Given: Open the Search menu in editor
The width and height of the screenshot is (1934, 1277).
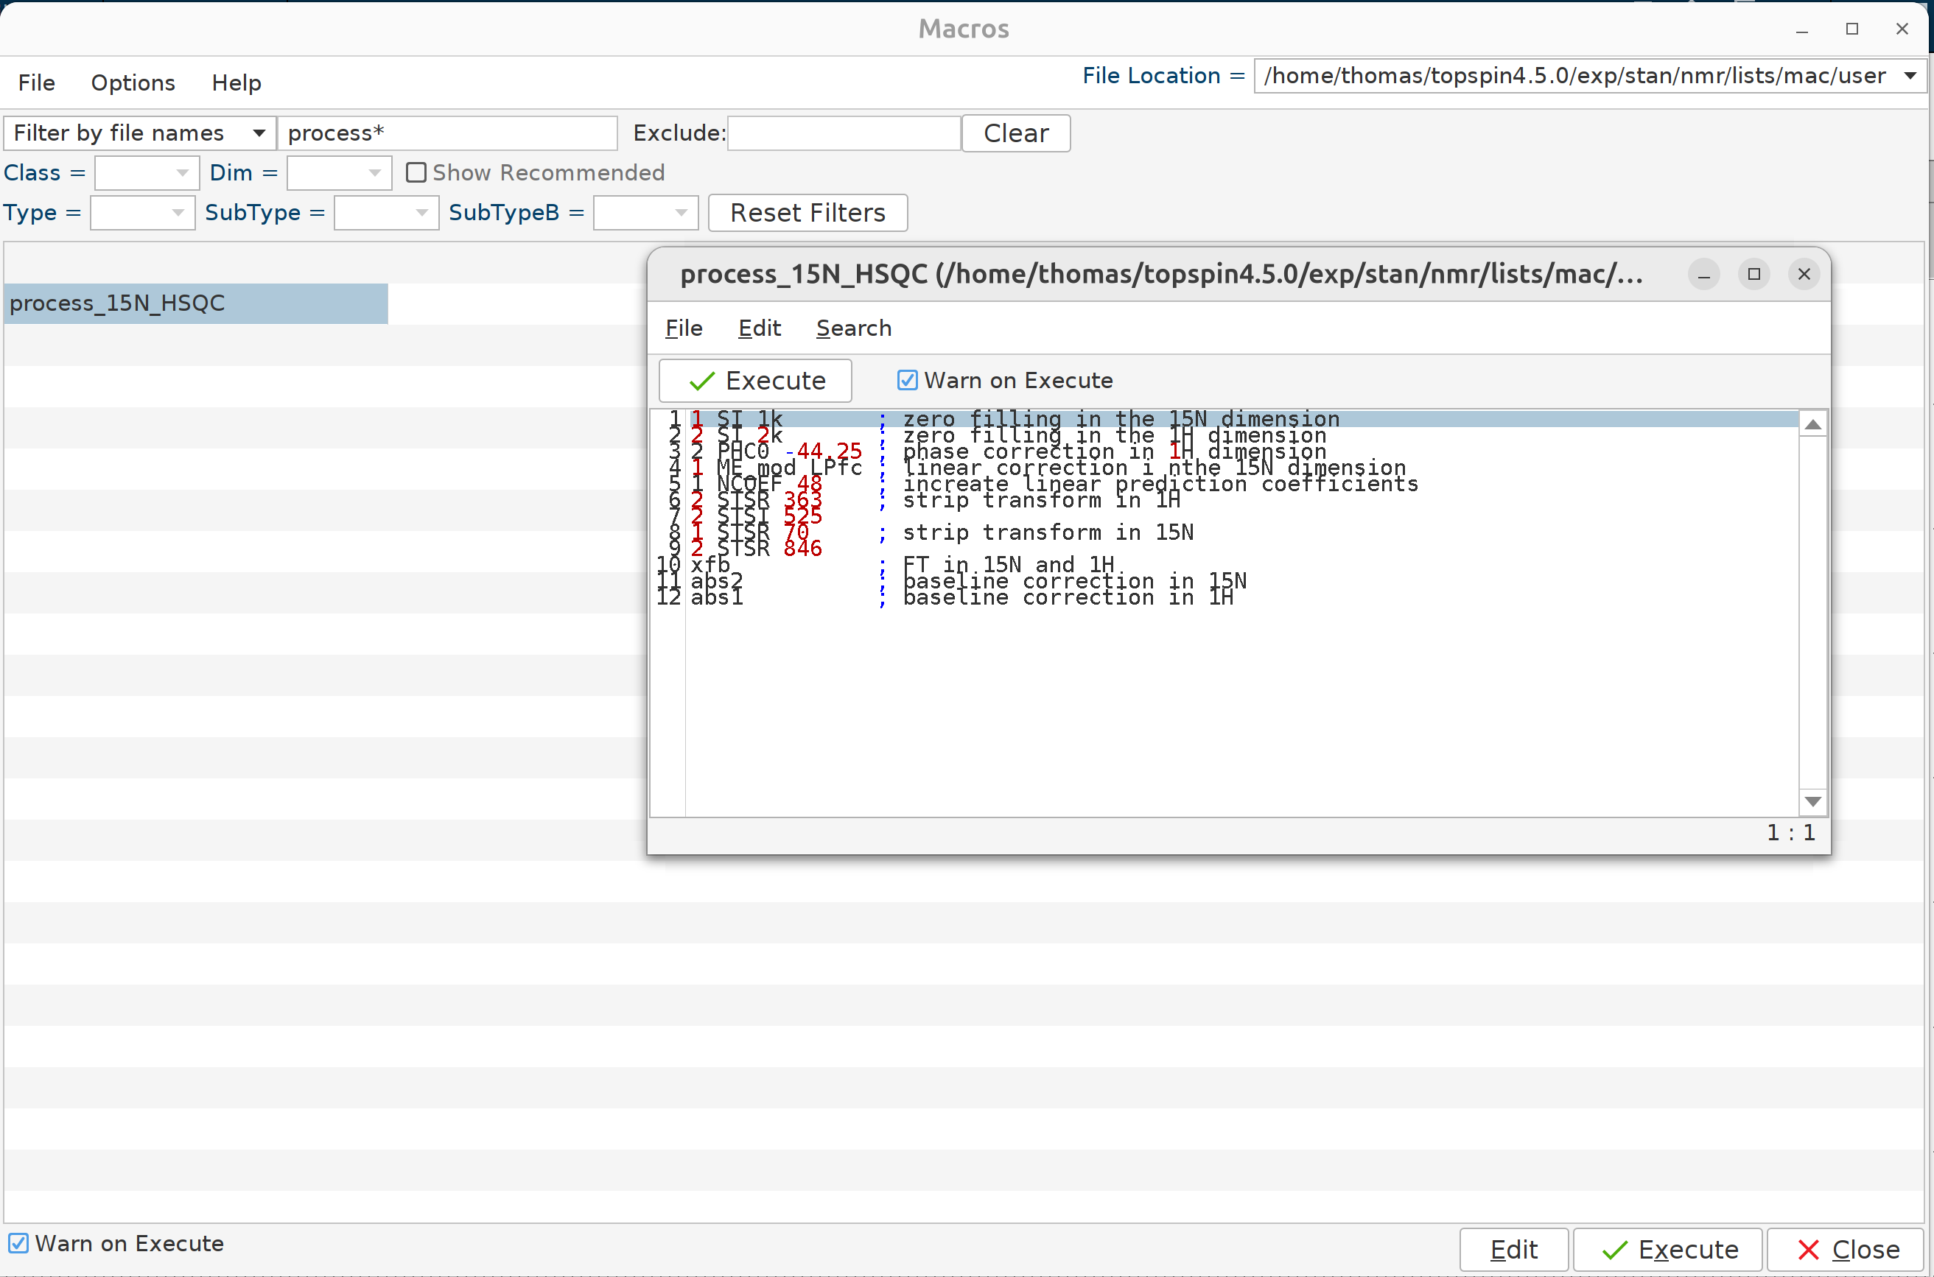Looking at the screenshot, I should (853, 328).
